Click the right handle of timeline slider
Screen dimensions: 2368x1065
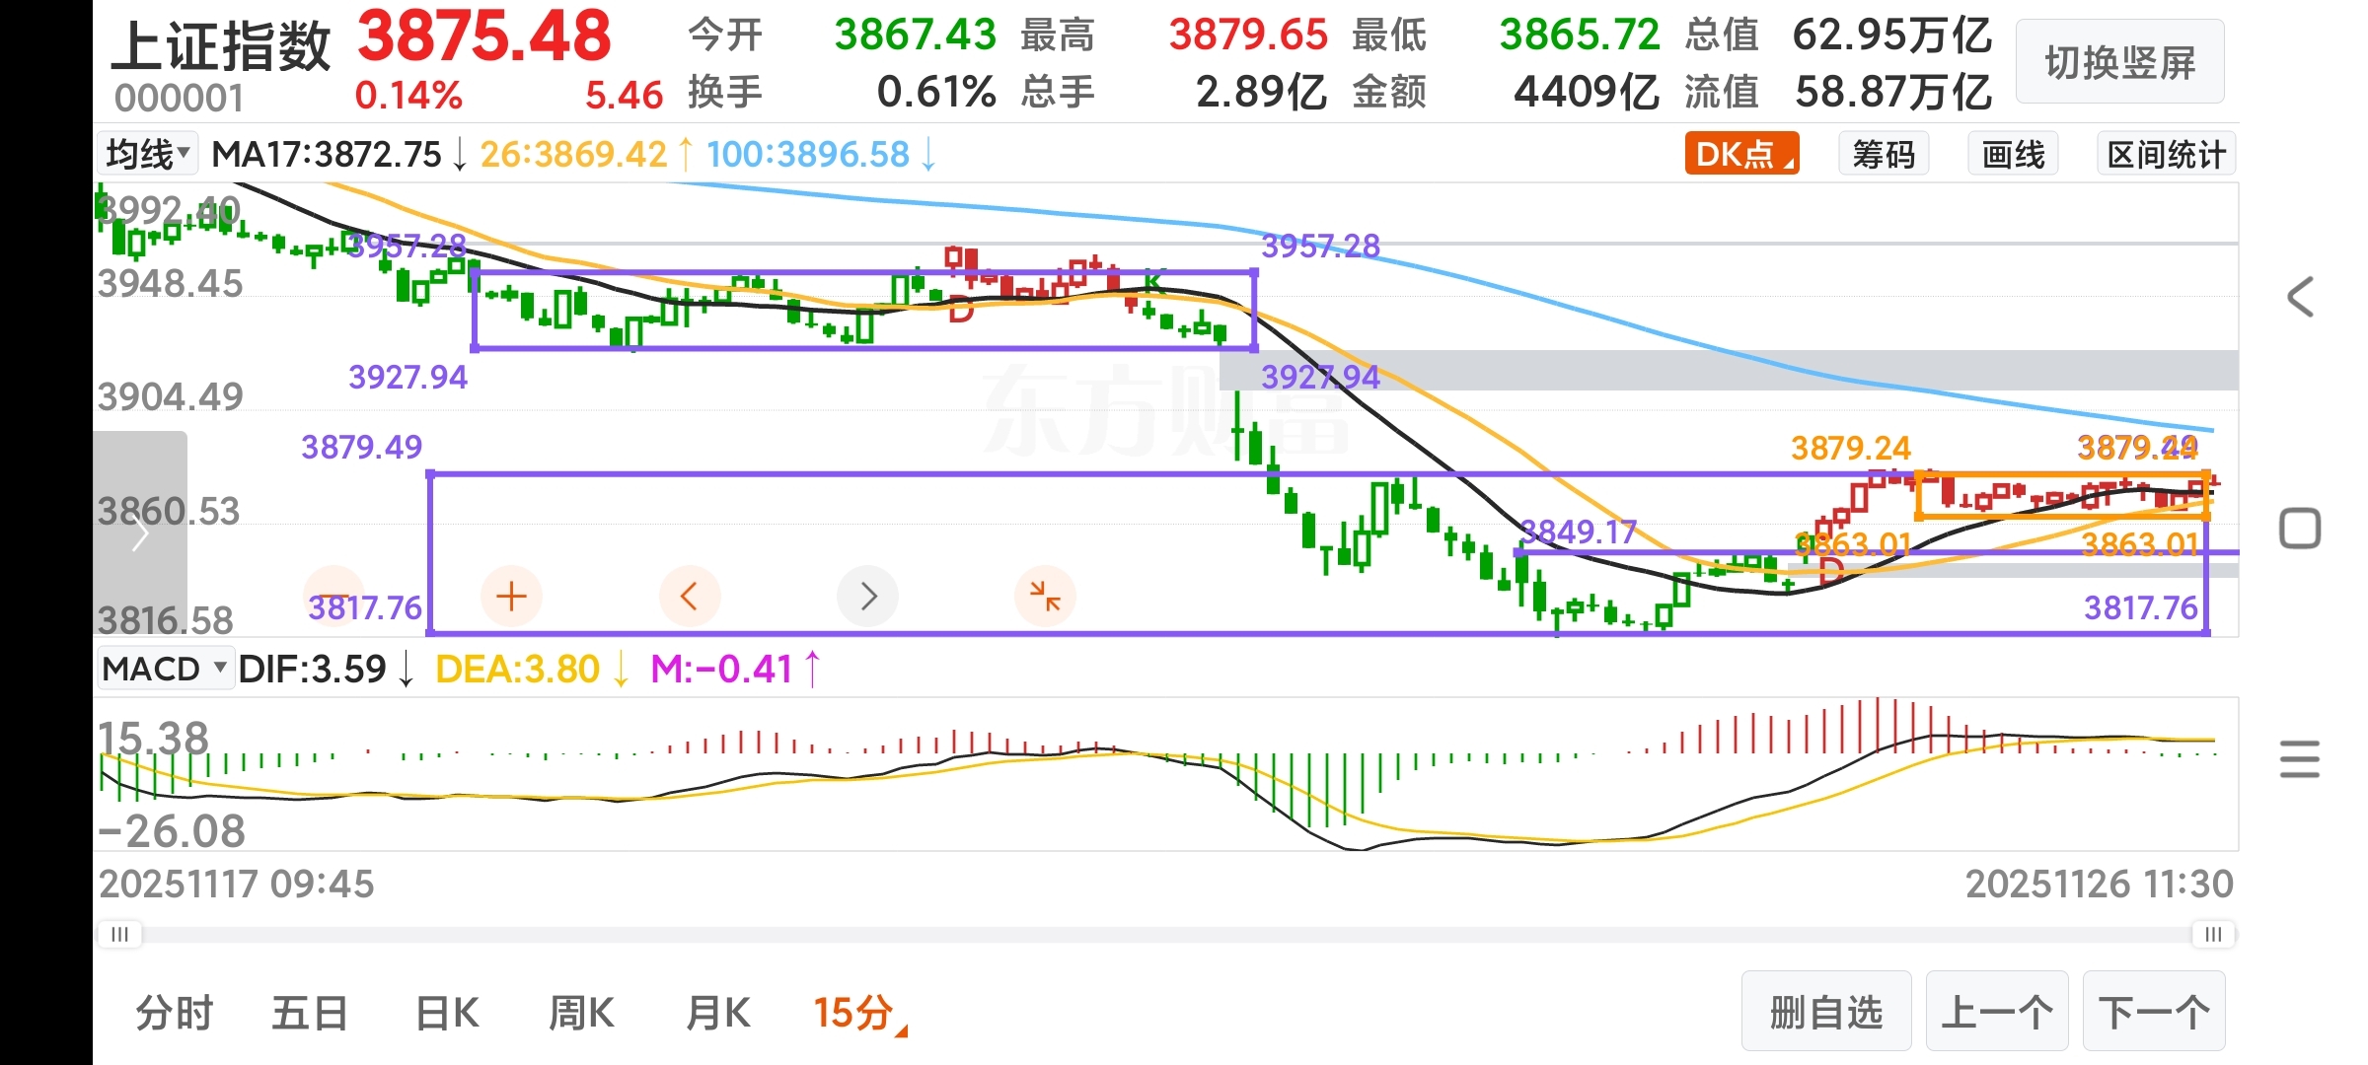coord(2213,934)
